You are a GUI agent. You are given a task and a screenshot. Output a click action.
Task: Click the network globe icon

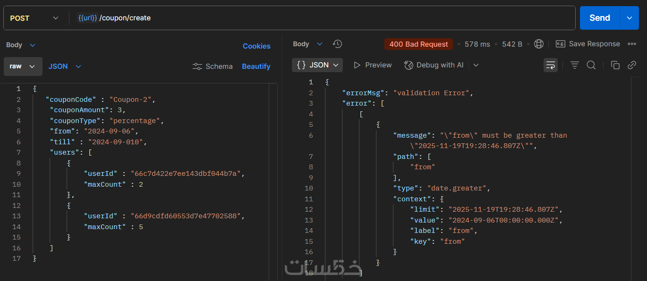pyautogui.click(x=538, y=44)
